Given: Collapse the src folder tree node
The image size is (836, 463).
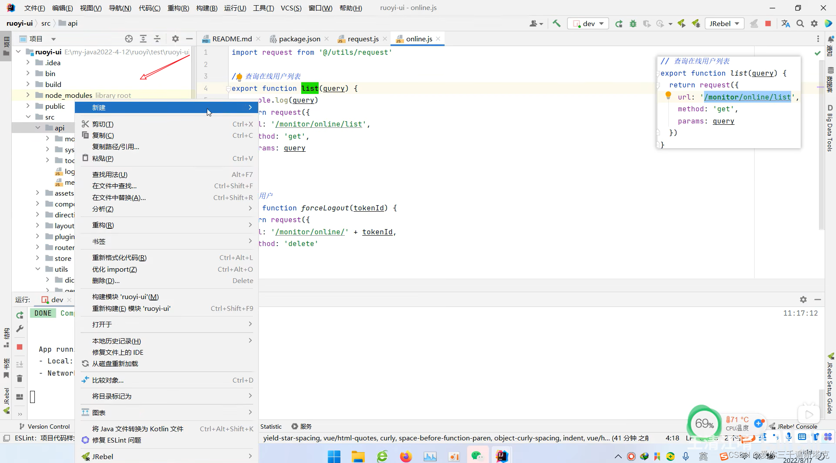Looking at the screenshot, I should click(x=28, y=117).
